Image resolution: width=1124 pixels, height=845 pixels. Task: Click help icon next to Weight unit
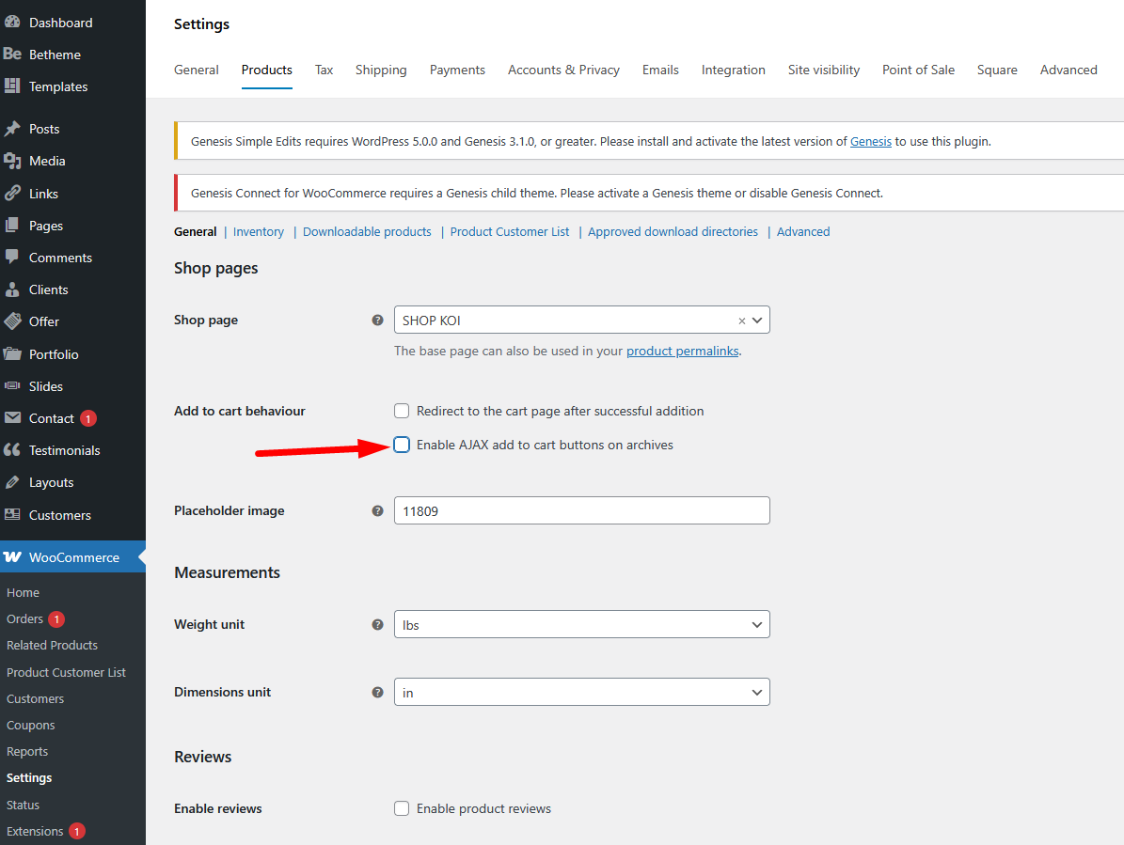coord(377,624)
